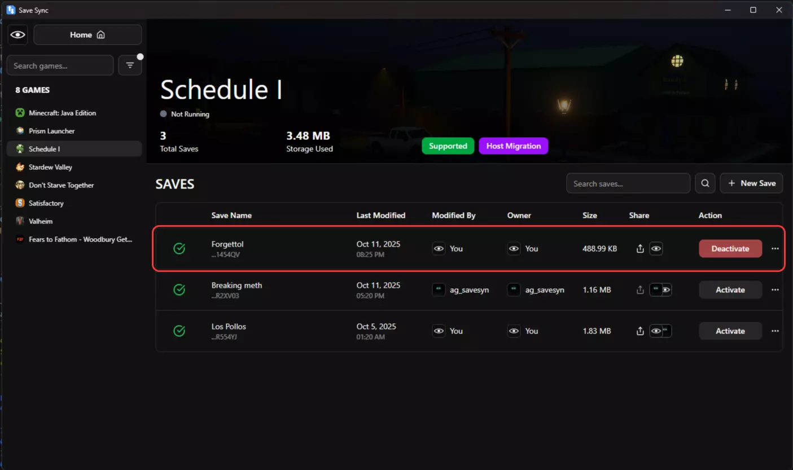Image resolution: width=793 pixels, height=470 pixels.
Task: Open more options for Los Pollos save
Action: point(775,331)
